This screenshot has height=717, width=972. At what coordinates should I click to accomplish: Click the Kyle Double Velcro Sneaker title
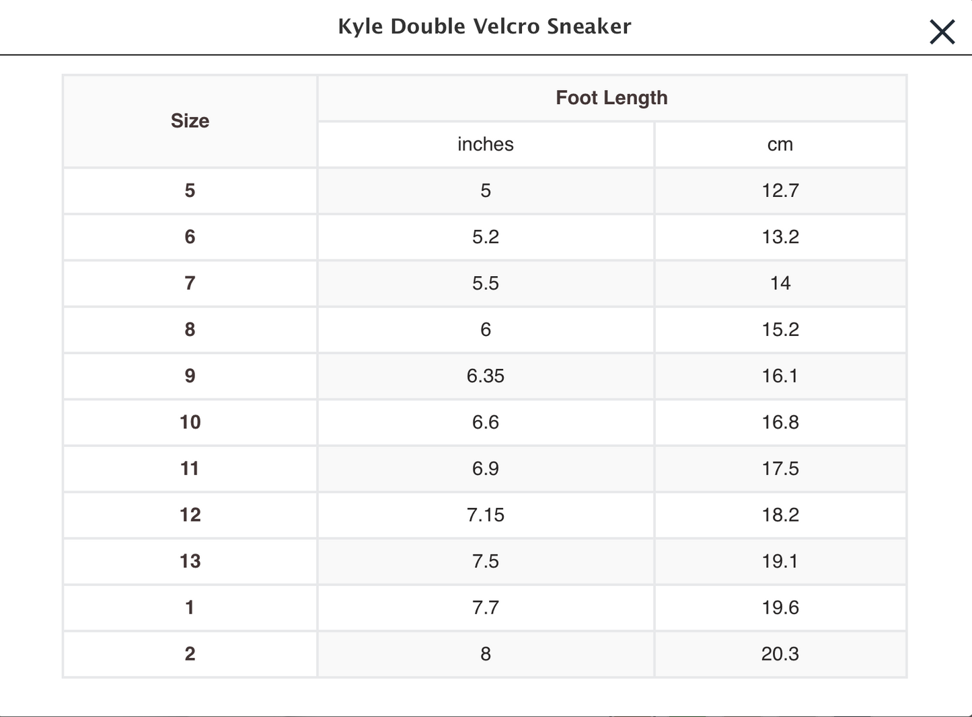tap(484, 26)
